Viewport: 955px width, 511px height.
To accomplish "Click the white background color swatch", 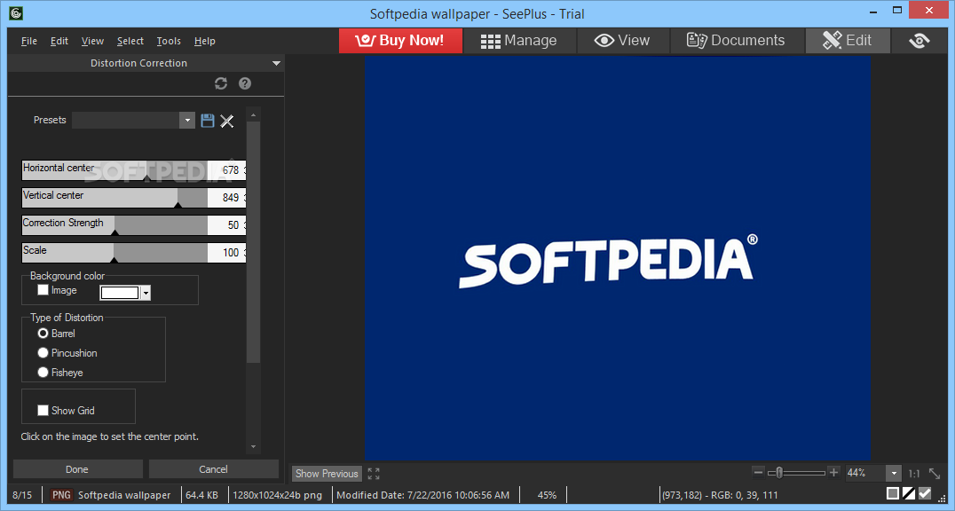I will click(x=120, y=293).
